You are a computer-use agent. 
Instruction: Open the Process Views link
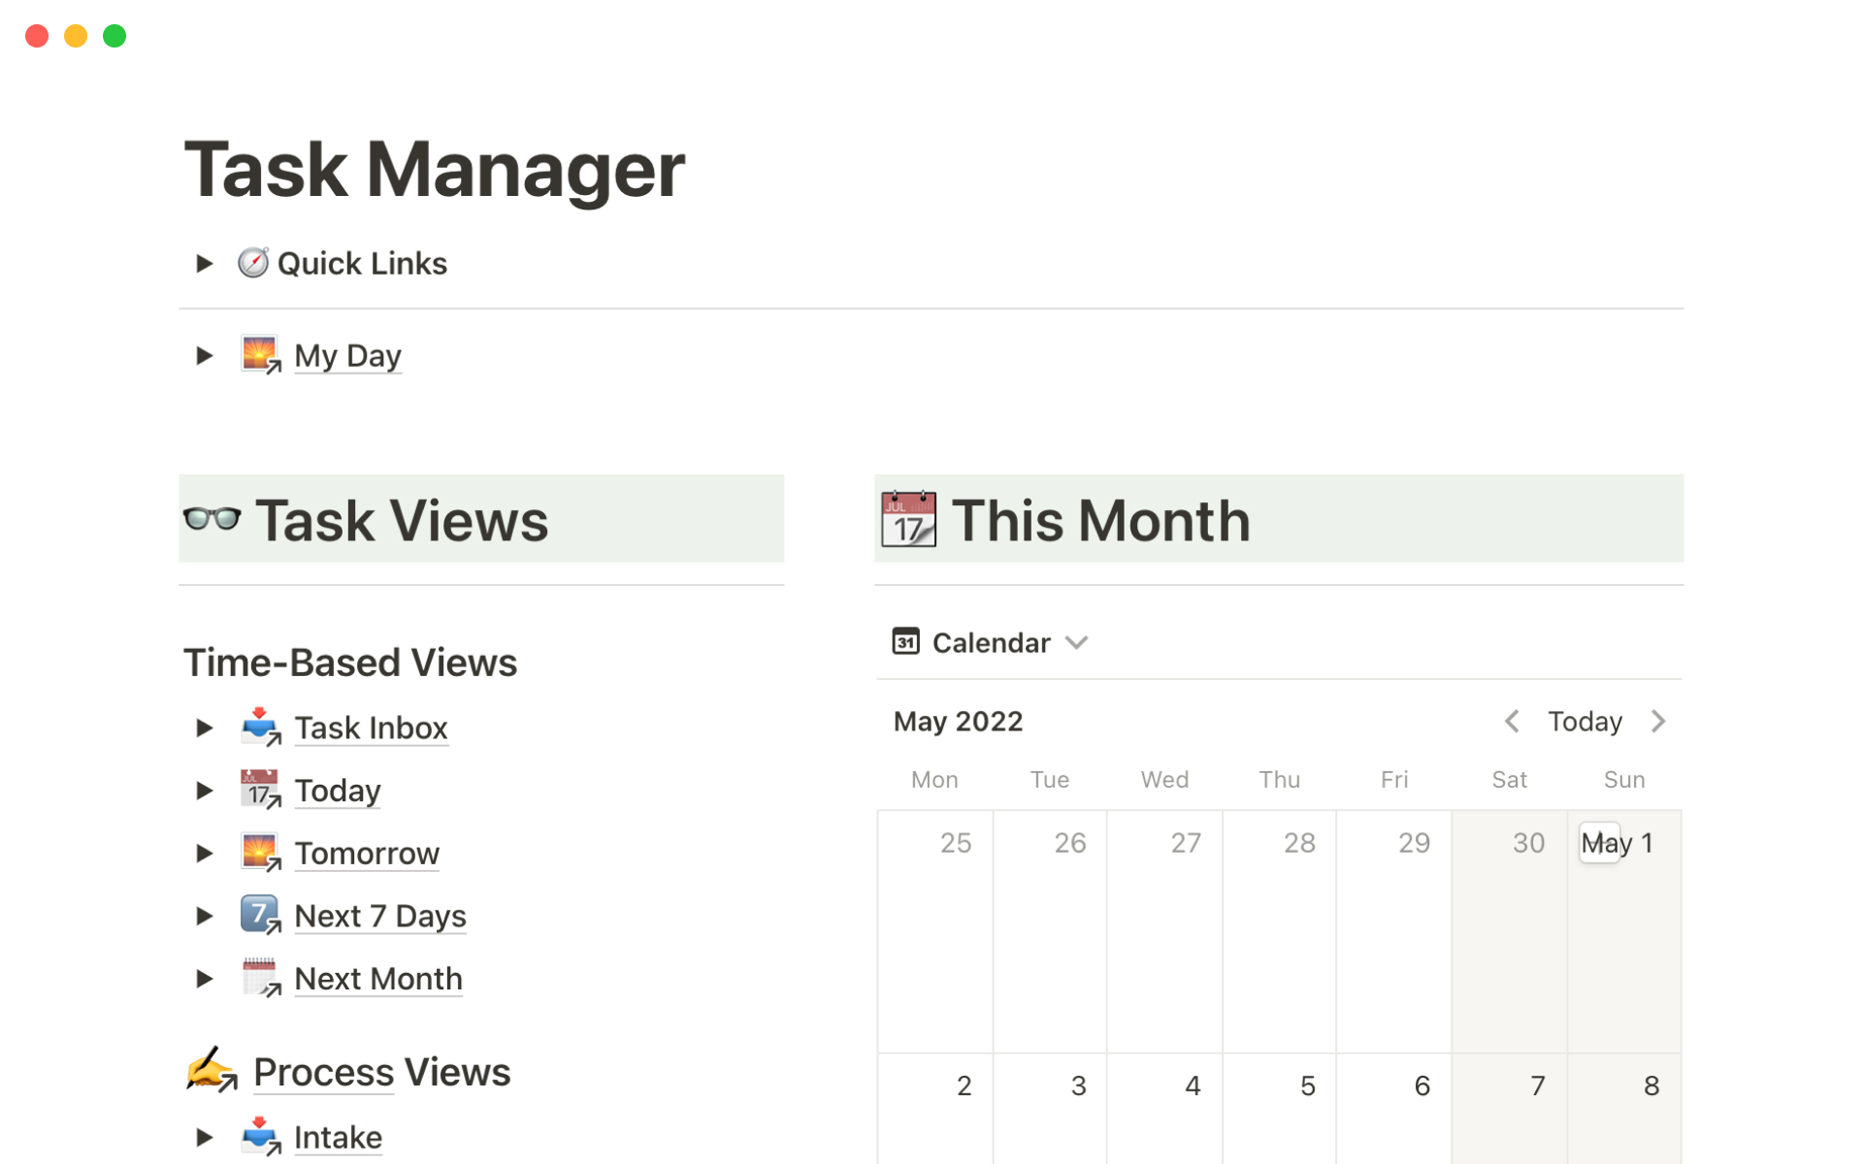click(x=381, y=1072)
